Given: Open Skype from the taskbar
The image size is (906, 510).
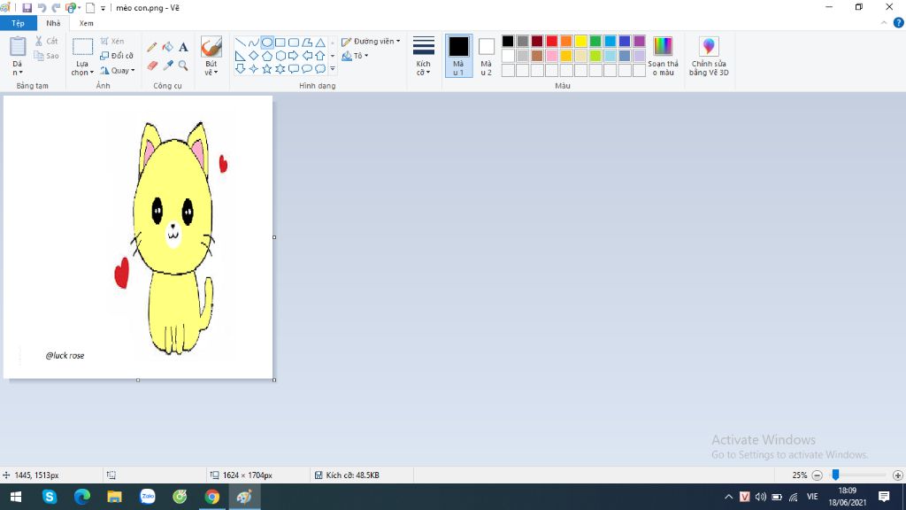Looking at the screenshot, I should pyautogui.click(x=50, y=497).
